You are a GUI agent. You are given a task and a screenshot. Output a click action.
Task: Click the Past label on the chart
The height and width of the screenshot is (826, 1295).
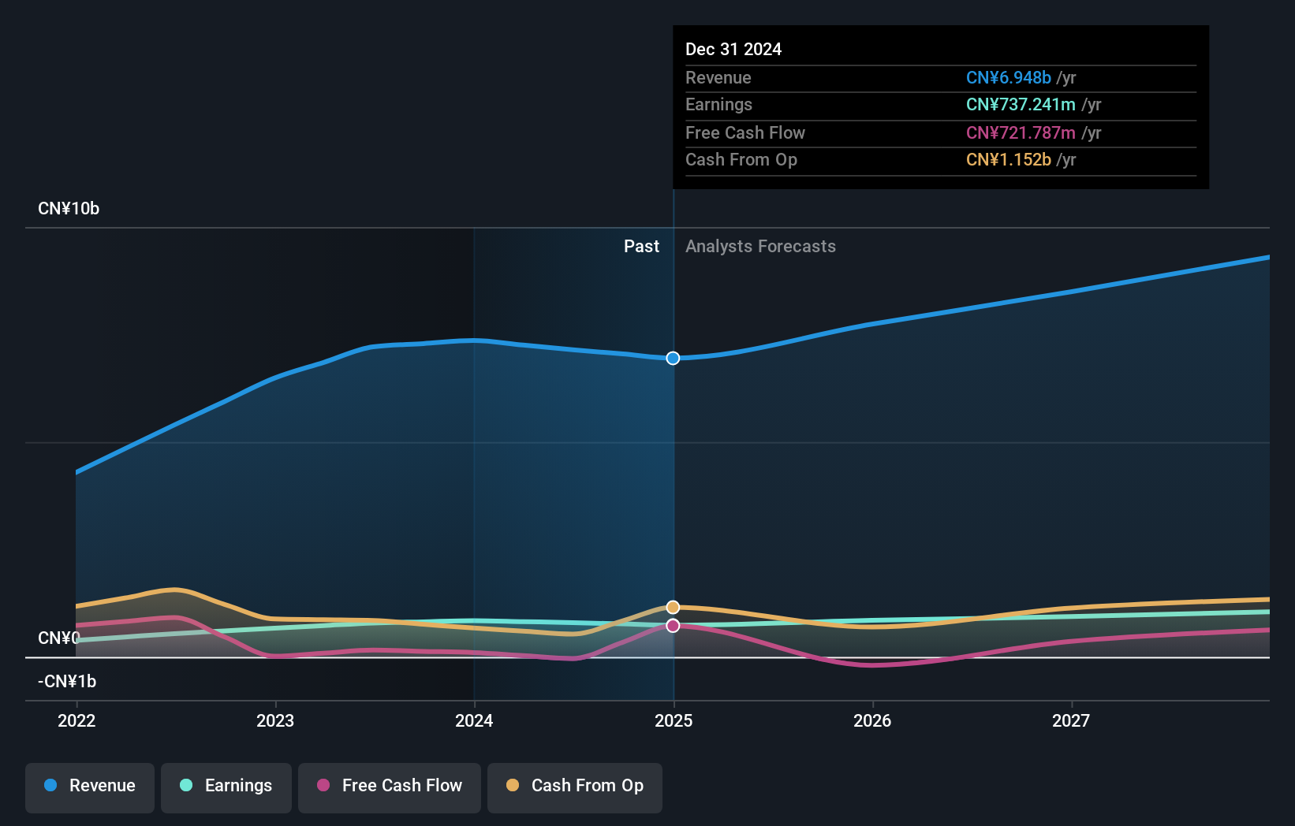coord(641,247)
